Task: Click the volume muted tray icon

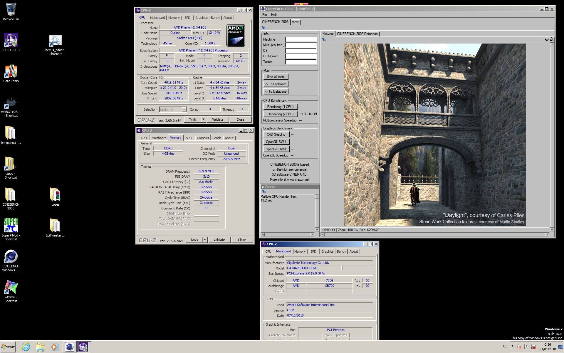Action: click(x=519, y=347)
